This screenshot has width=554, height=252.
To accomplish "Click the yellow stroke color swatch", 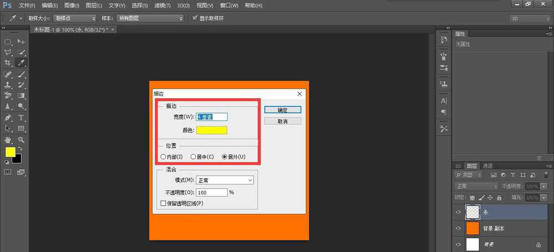I will [x=212, y=130].
